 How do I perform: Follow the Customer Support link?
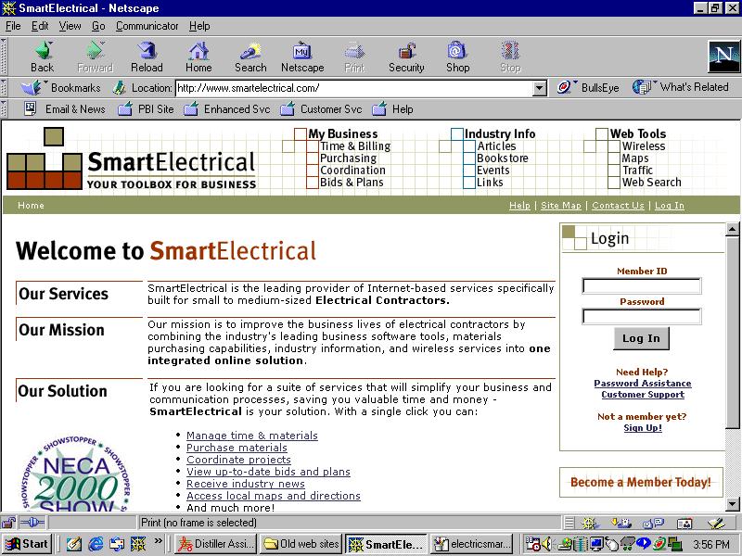pyautogui.click(x=643, y=395)
